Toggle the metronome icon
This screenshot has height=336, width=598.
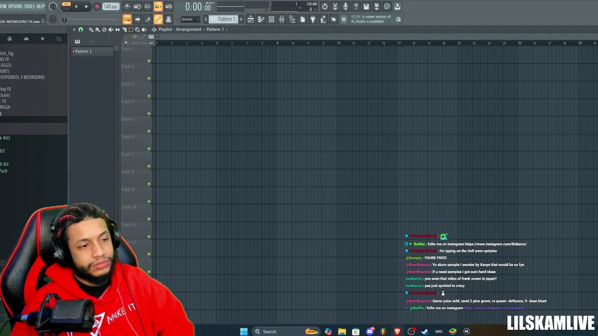[127, 7]
